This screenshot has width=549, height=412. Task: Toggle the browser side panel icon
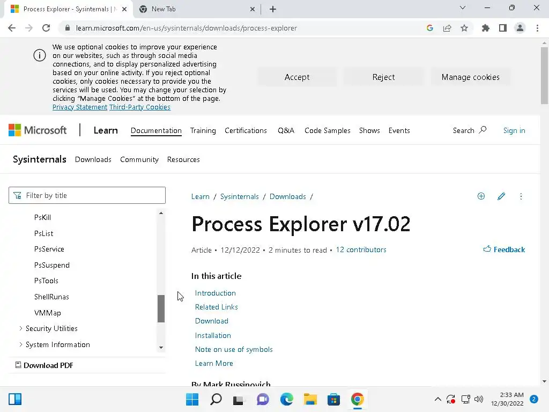(503, 28)
